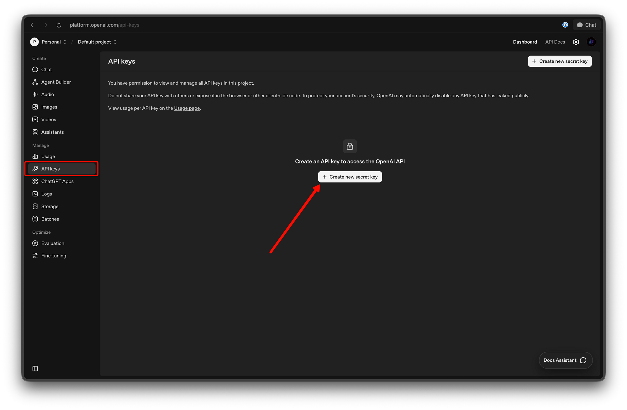Click the Storage database icon
The height and width of the screenshot is (410, 627).
tap(35, 206)
